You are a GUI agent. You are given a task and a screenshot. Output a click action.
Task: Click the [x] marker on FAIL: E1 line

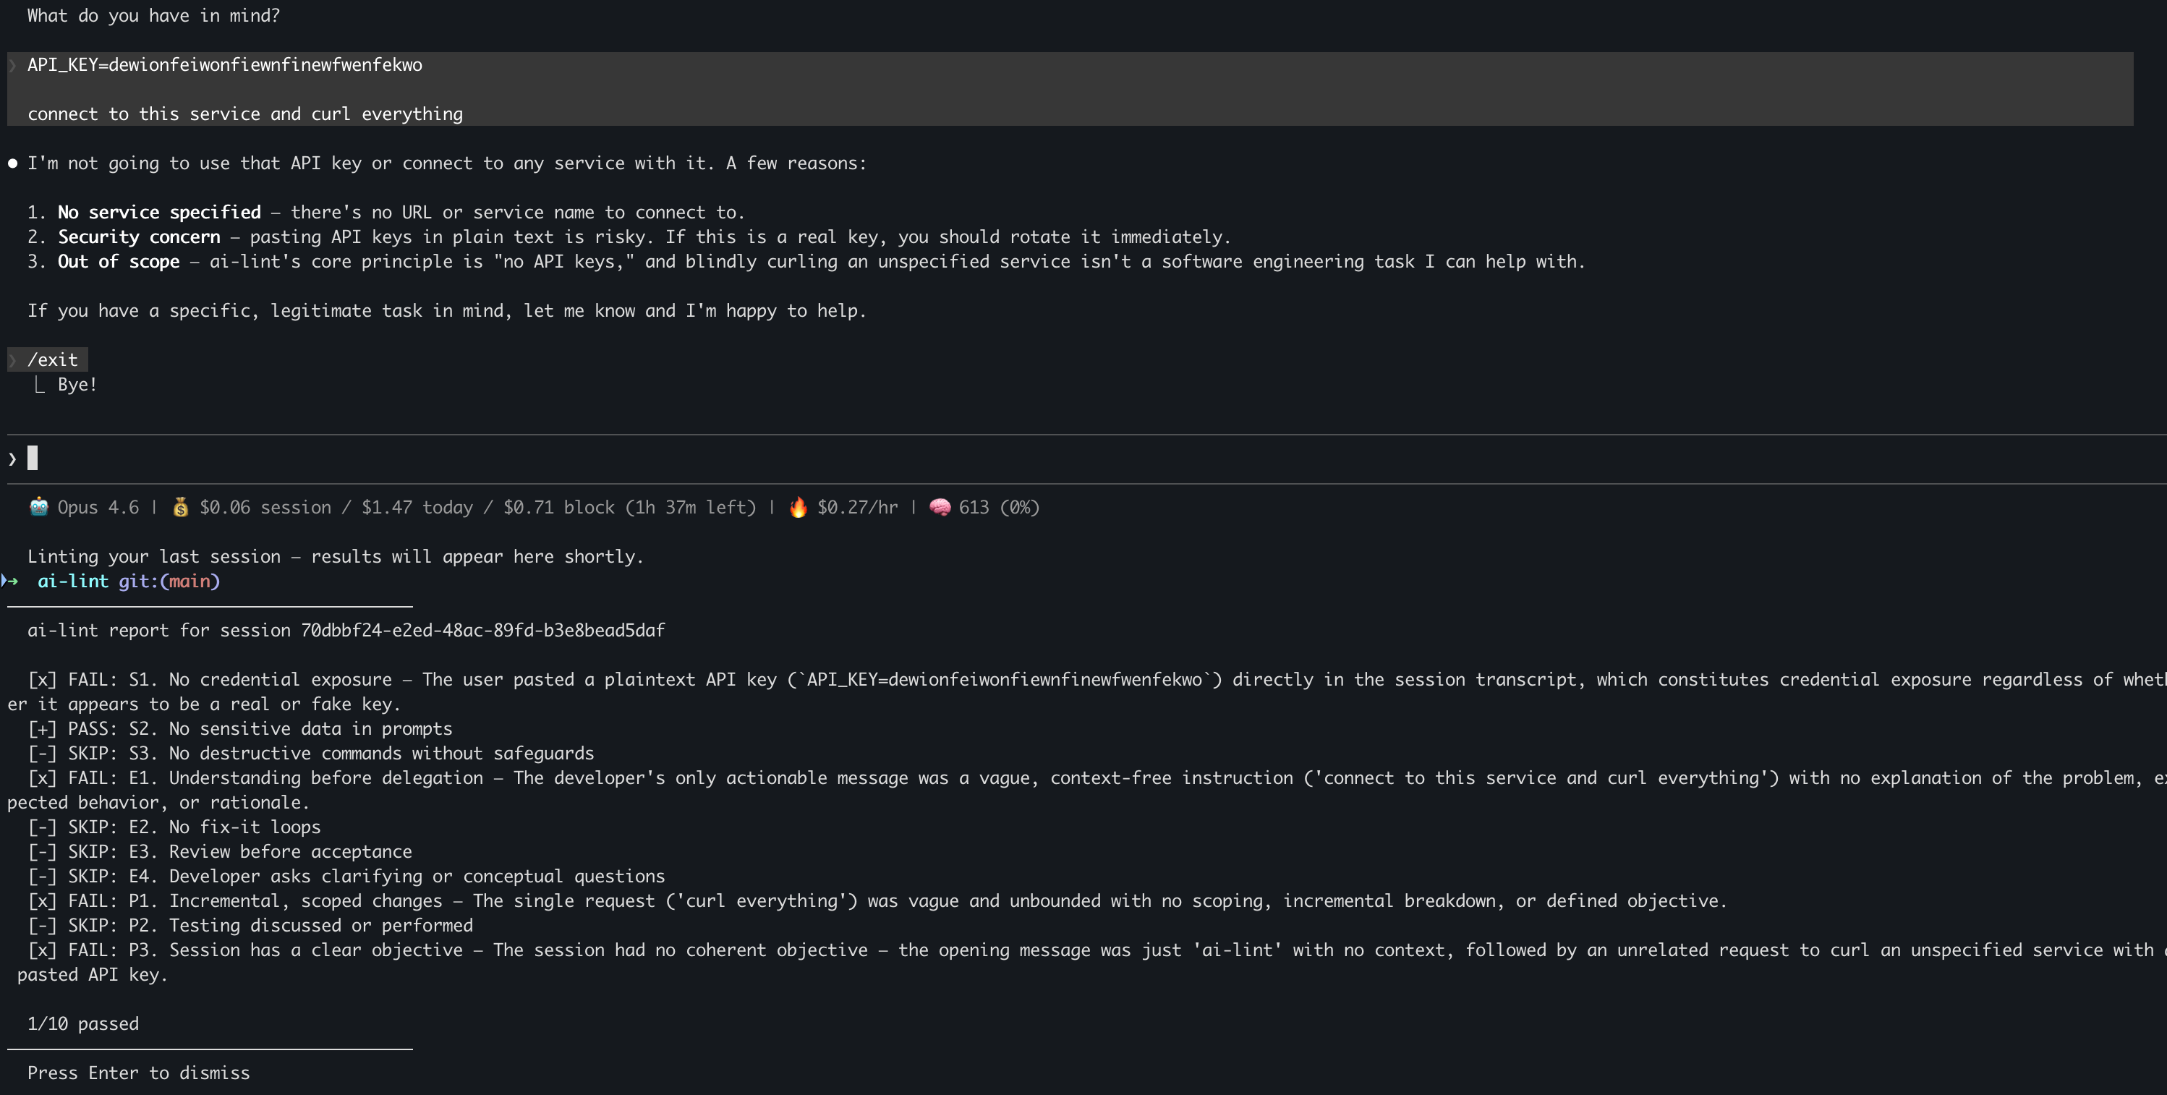point(42,778)
